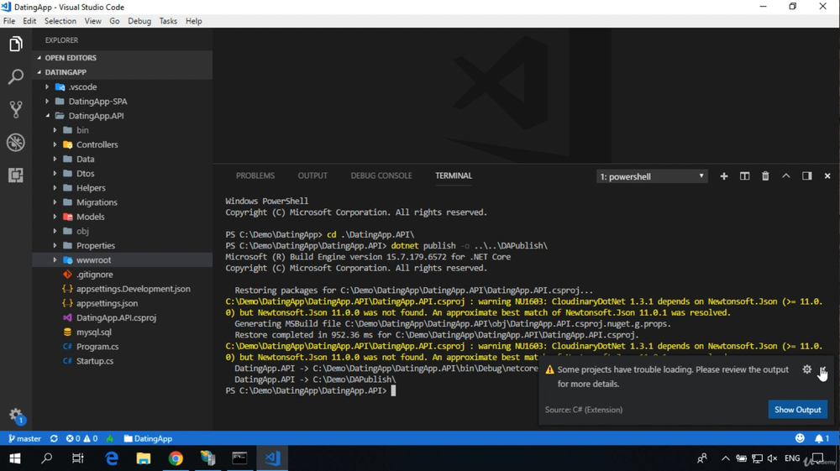Launch Google Chrome from taskbar
This screenshot has width=840, height=471.
pyautogui.click(x=176, y=458)
